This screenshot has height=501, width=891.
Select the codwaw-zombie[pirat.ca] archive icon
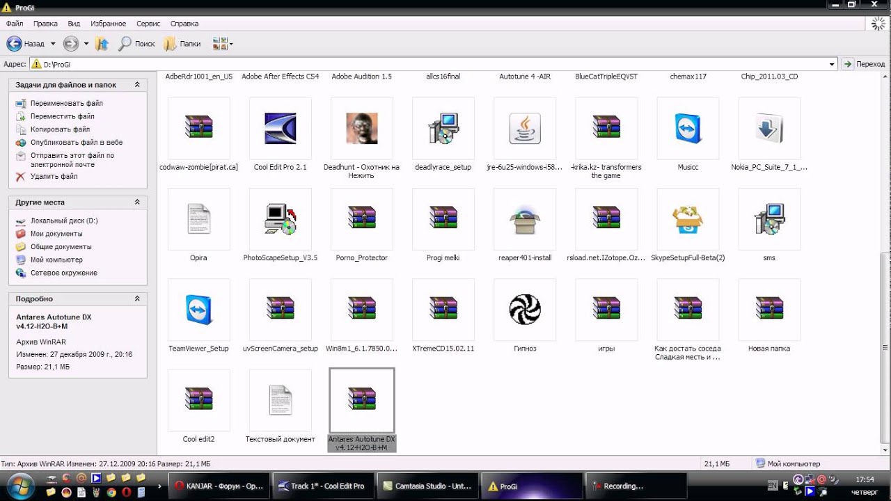(198, 129)
